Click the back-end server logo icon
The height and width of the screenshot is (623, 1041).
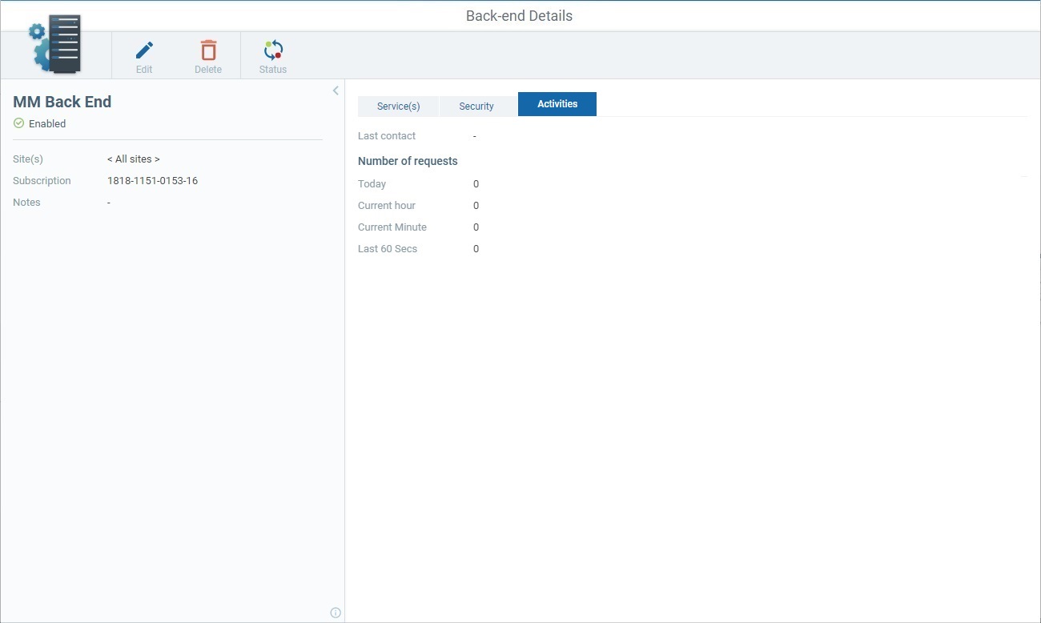click(x=54, y=44)
